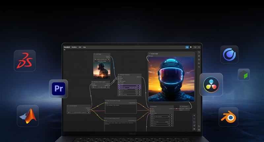Click the start_at value field

129,91
